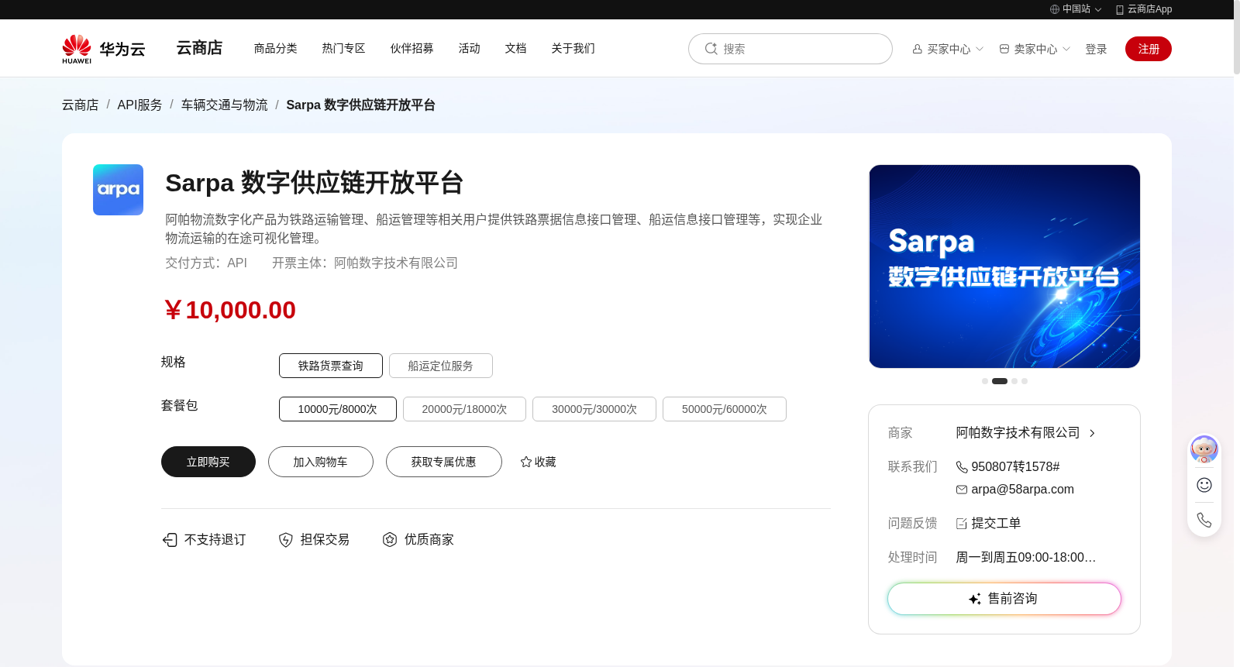The image size is (1240, 667).
Task: Click the 950807转1578# phone number
Action: tap(1016, 467)
